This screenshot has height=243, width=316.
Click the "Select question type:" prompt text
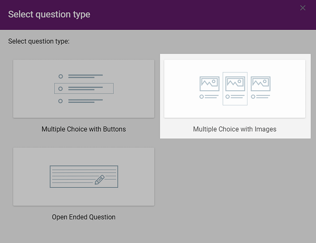(39, 42)
